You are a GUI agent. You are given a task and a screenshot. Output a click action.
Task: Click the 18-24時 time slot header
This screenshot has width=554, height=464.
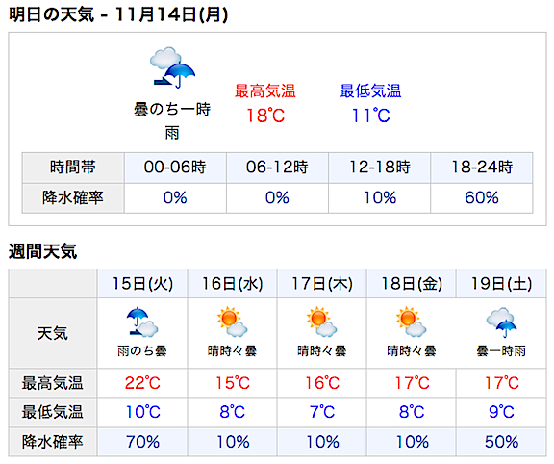482,168
